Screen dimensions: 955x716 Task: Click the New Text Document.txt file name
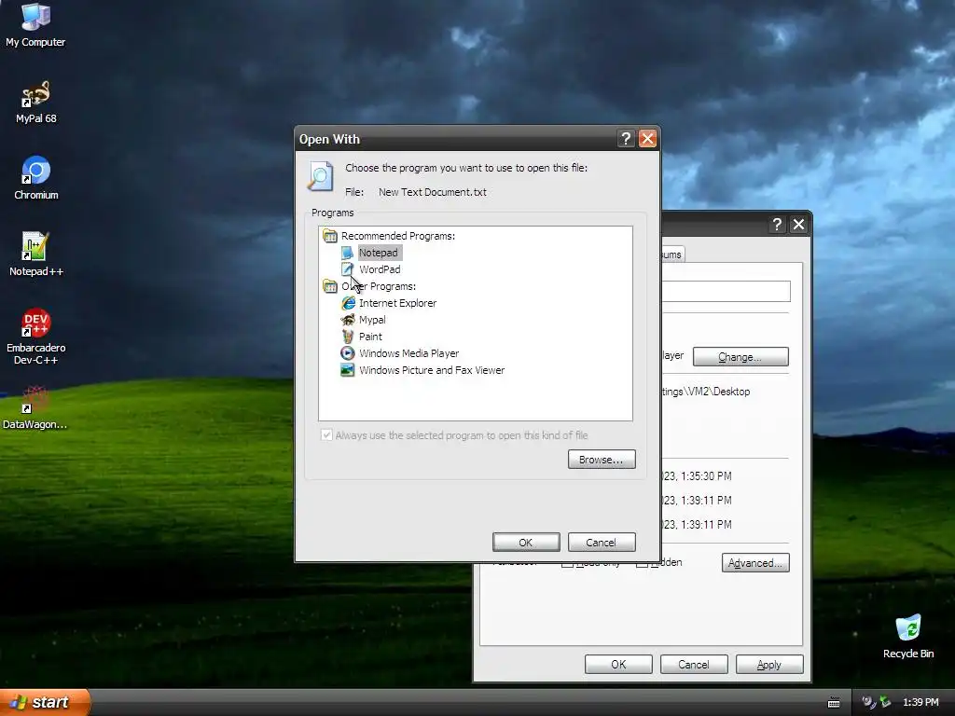(433, 192)
